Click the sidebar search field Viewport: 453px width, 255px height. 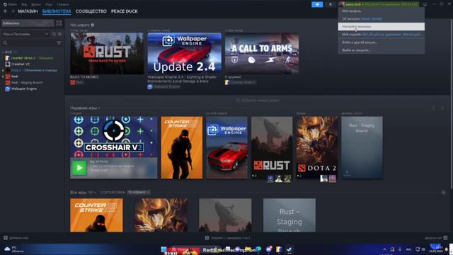coord(29,42)
